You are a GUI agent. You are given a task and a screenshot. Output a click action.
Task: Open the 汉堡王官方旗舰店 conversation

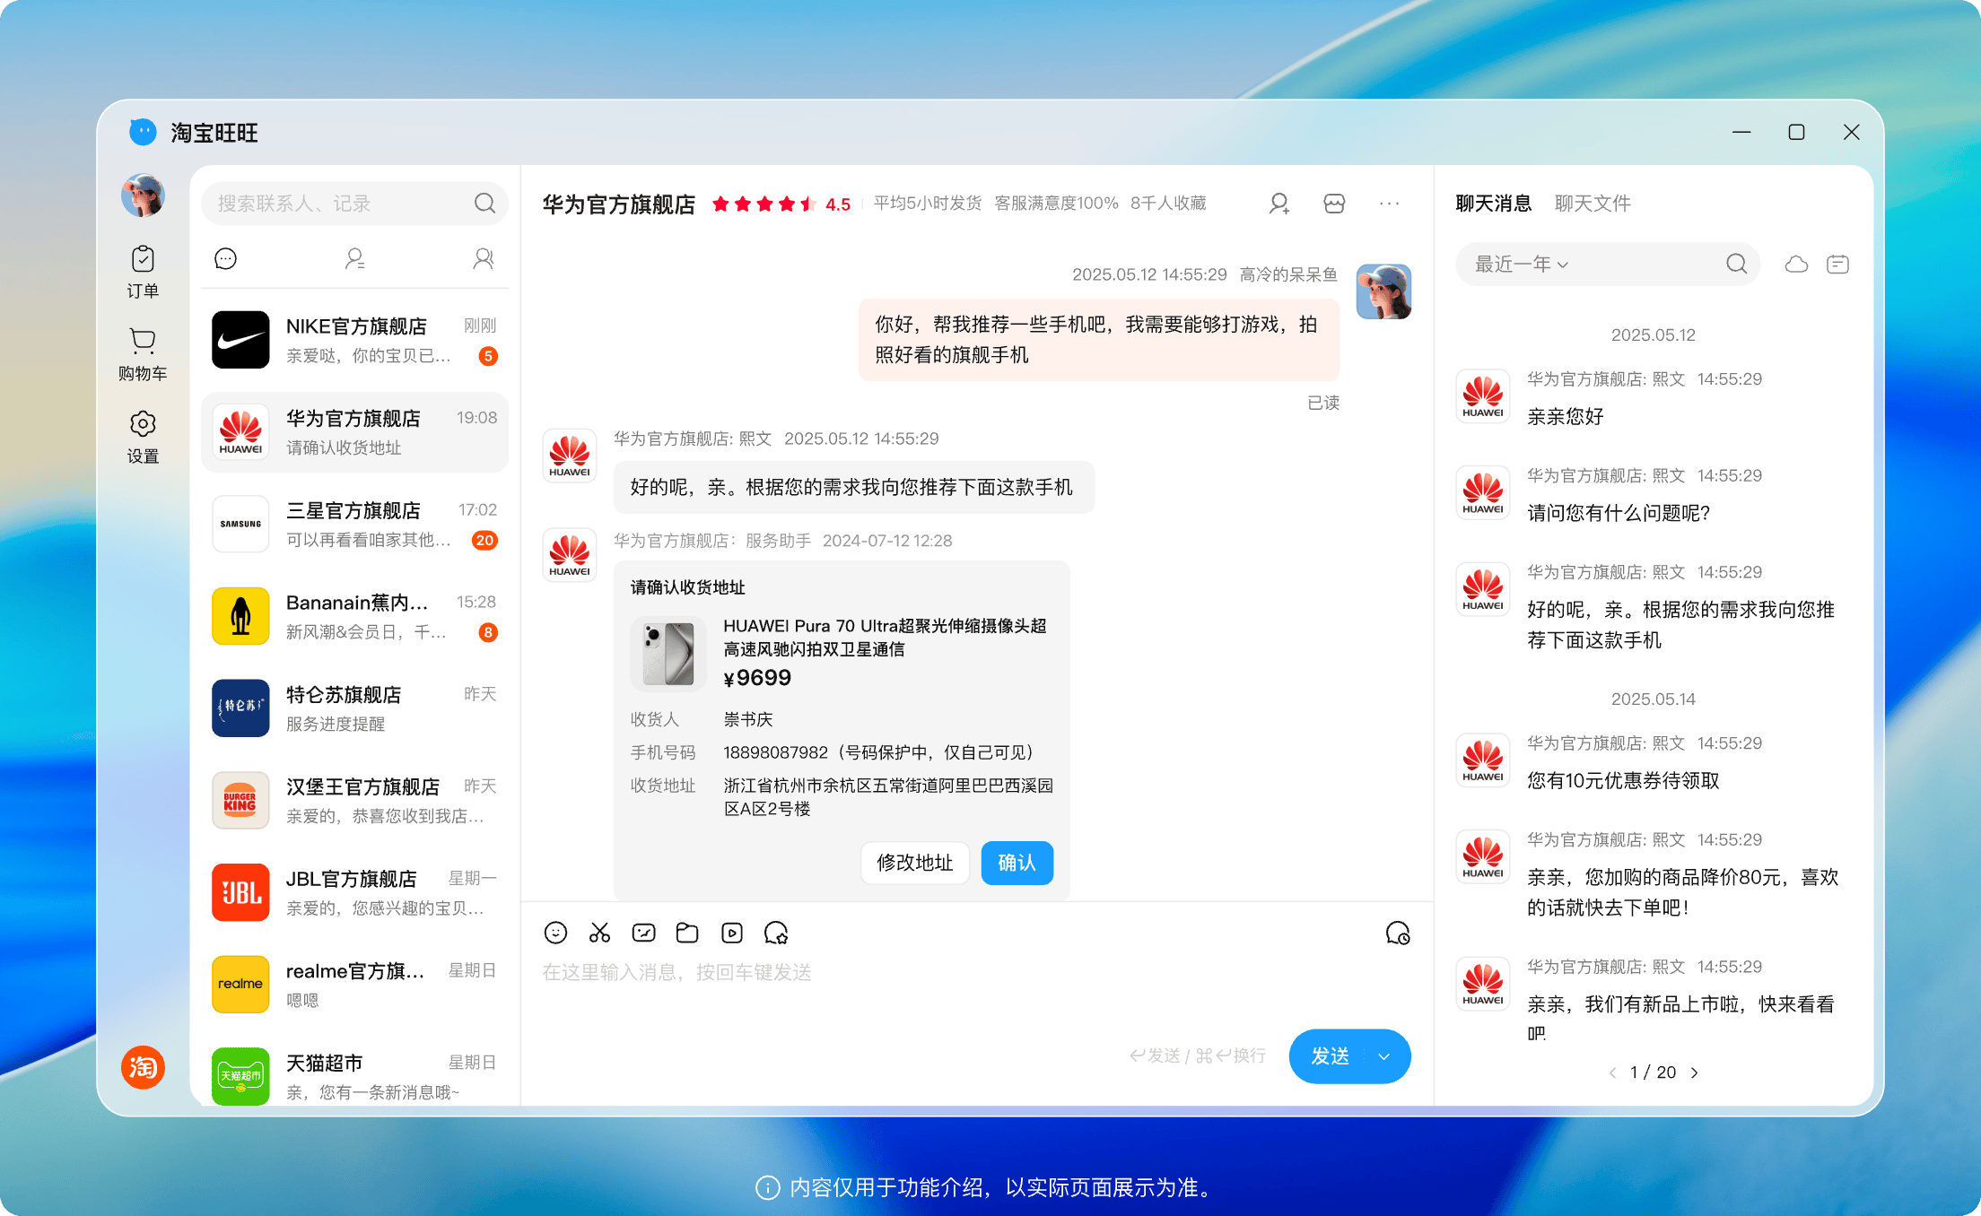(x=354, y=801)
